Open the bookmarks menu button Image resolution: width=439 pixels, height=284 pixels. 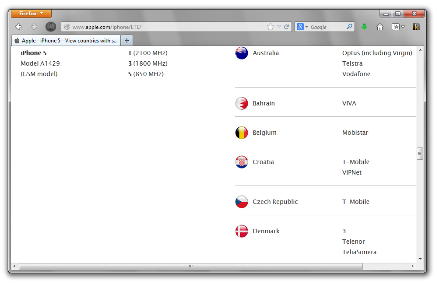[x=398, y=27]
